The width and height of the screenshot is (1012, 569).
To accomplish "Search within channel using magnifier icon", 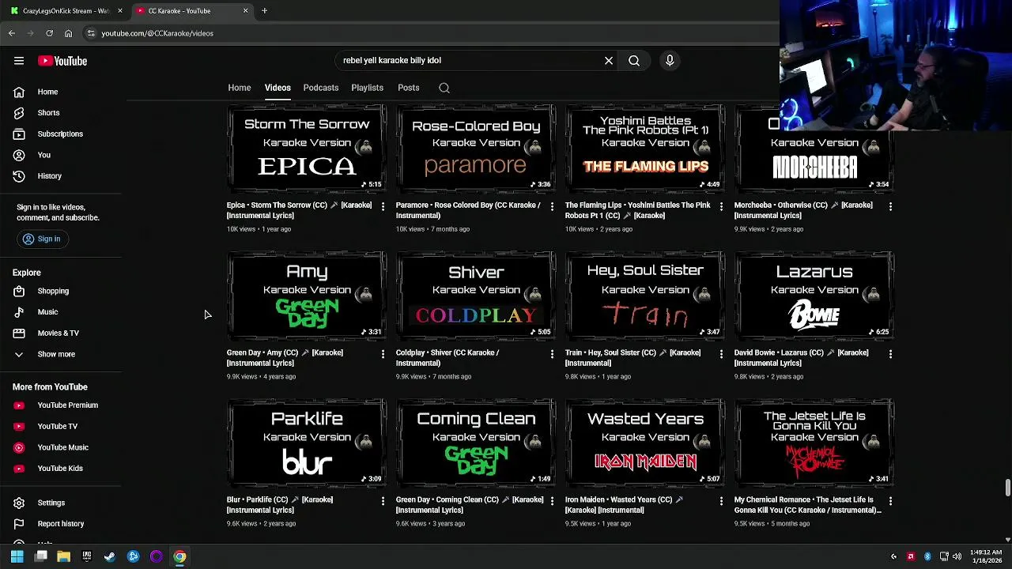I will (x=444, y=88).
